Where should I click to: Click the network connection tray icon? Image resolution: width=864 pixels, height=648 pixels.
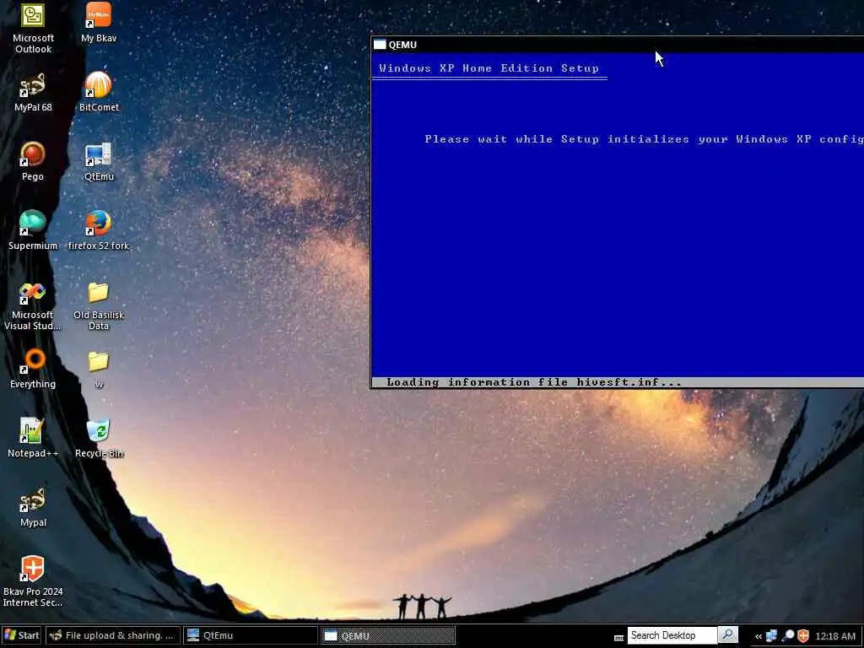[x=772, y=635]
